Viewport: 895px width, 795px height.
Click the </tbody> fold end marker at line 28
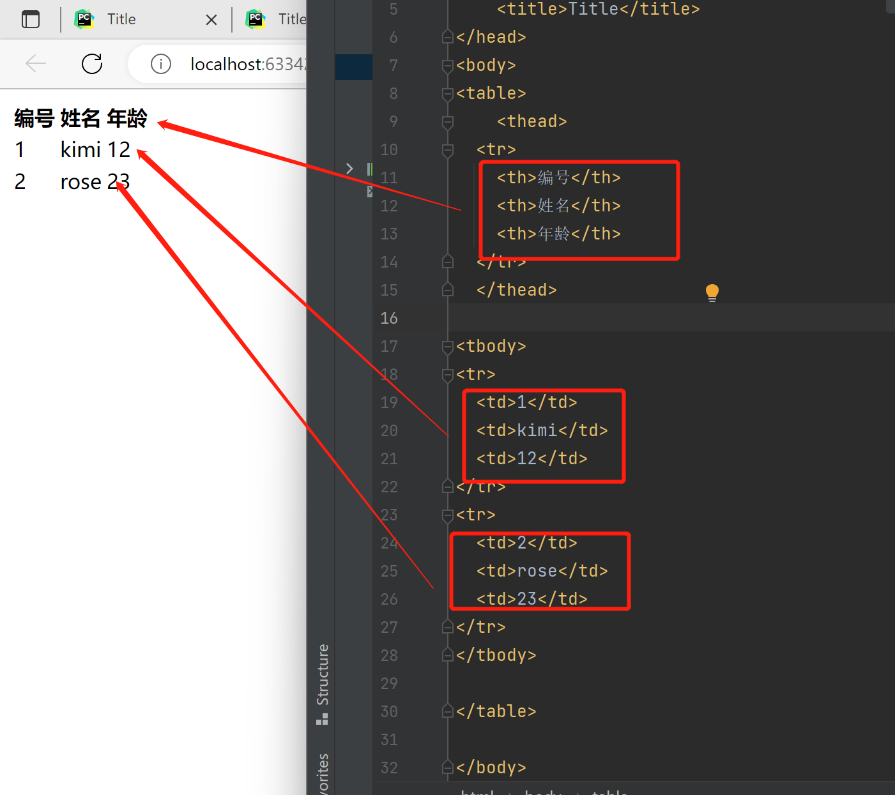448,655
